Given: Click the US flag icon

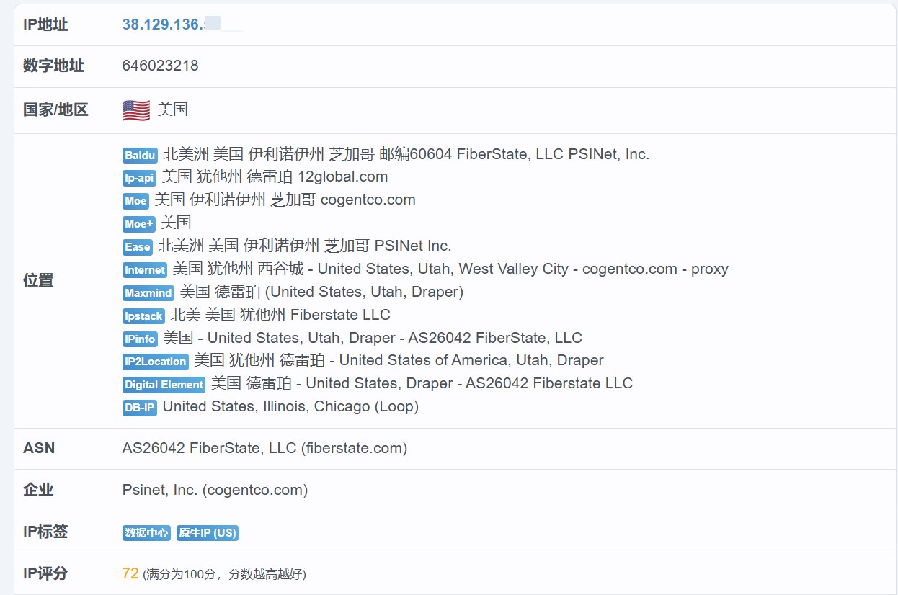Looking at the screenshot, I should [x=136, y=110].
